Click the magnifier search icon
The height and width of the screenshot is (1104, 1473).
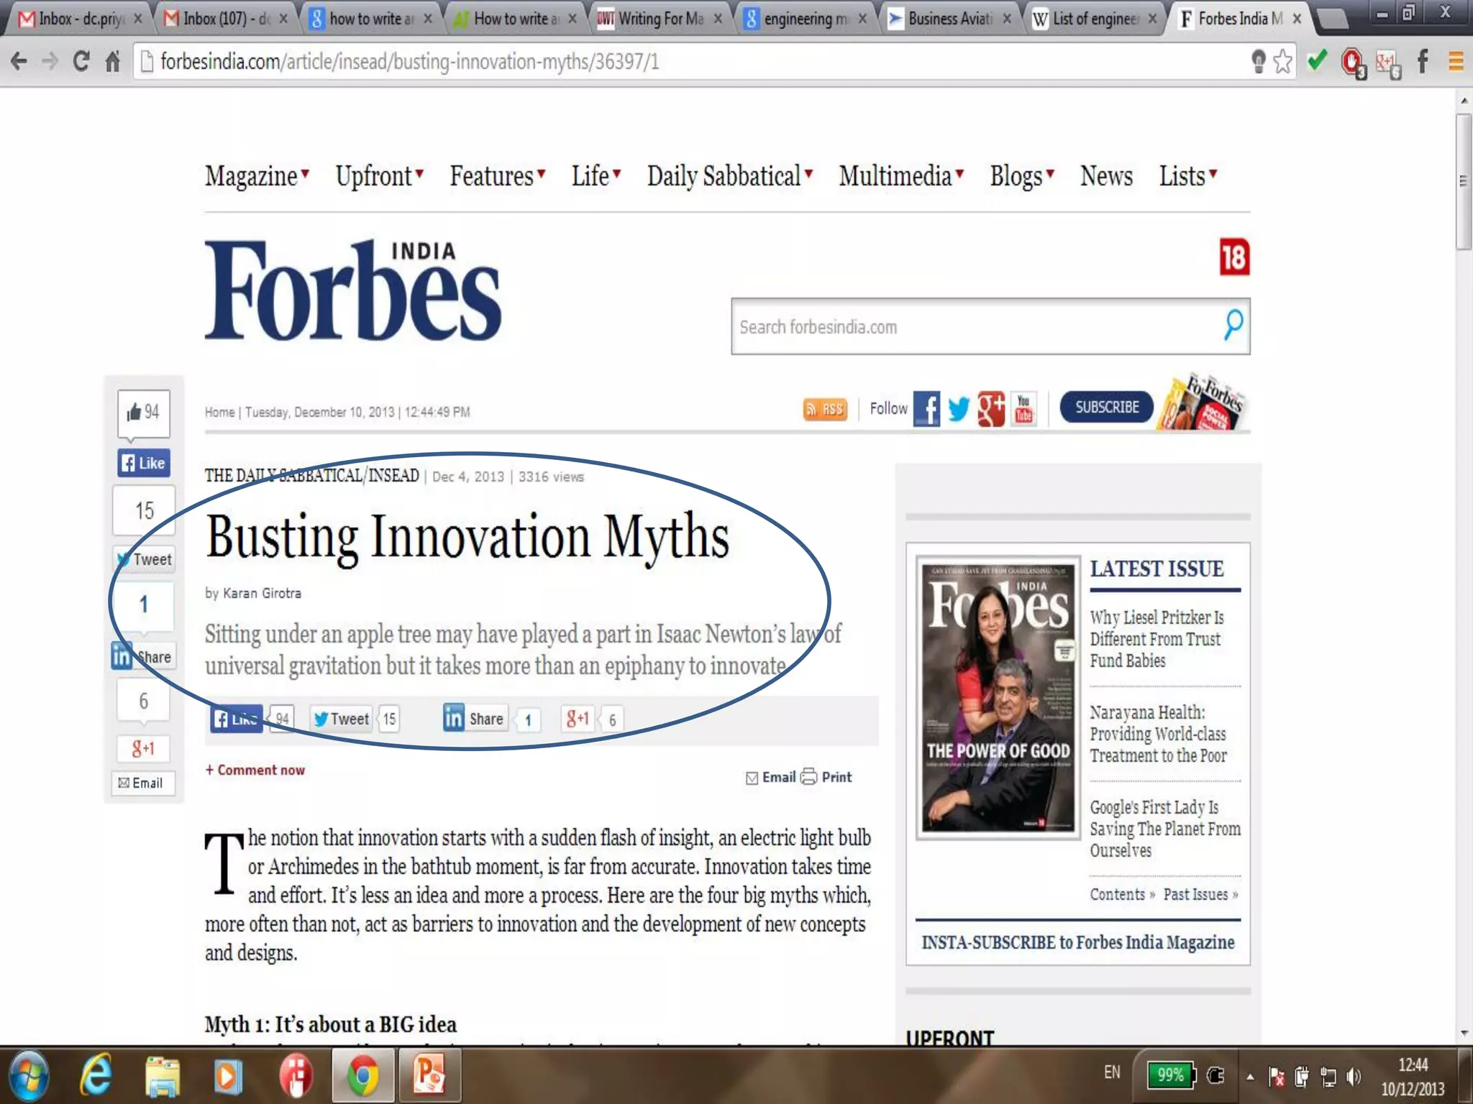[x=1233, y=326]
